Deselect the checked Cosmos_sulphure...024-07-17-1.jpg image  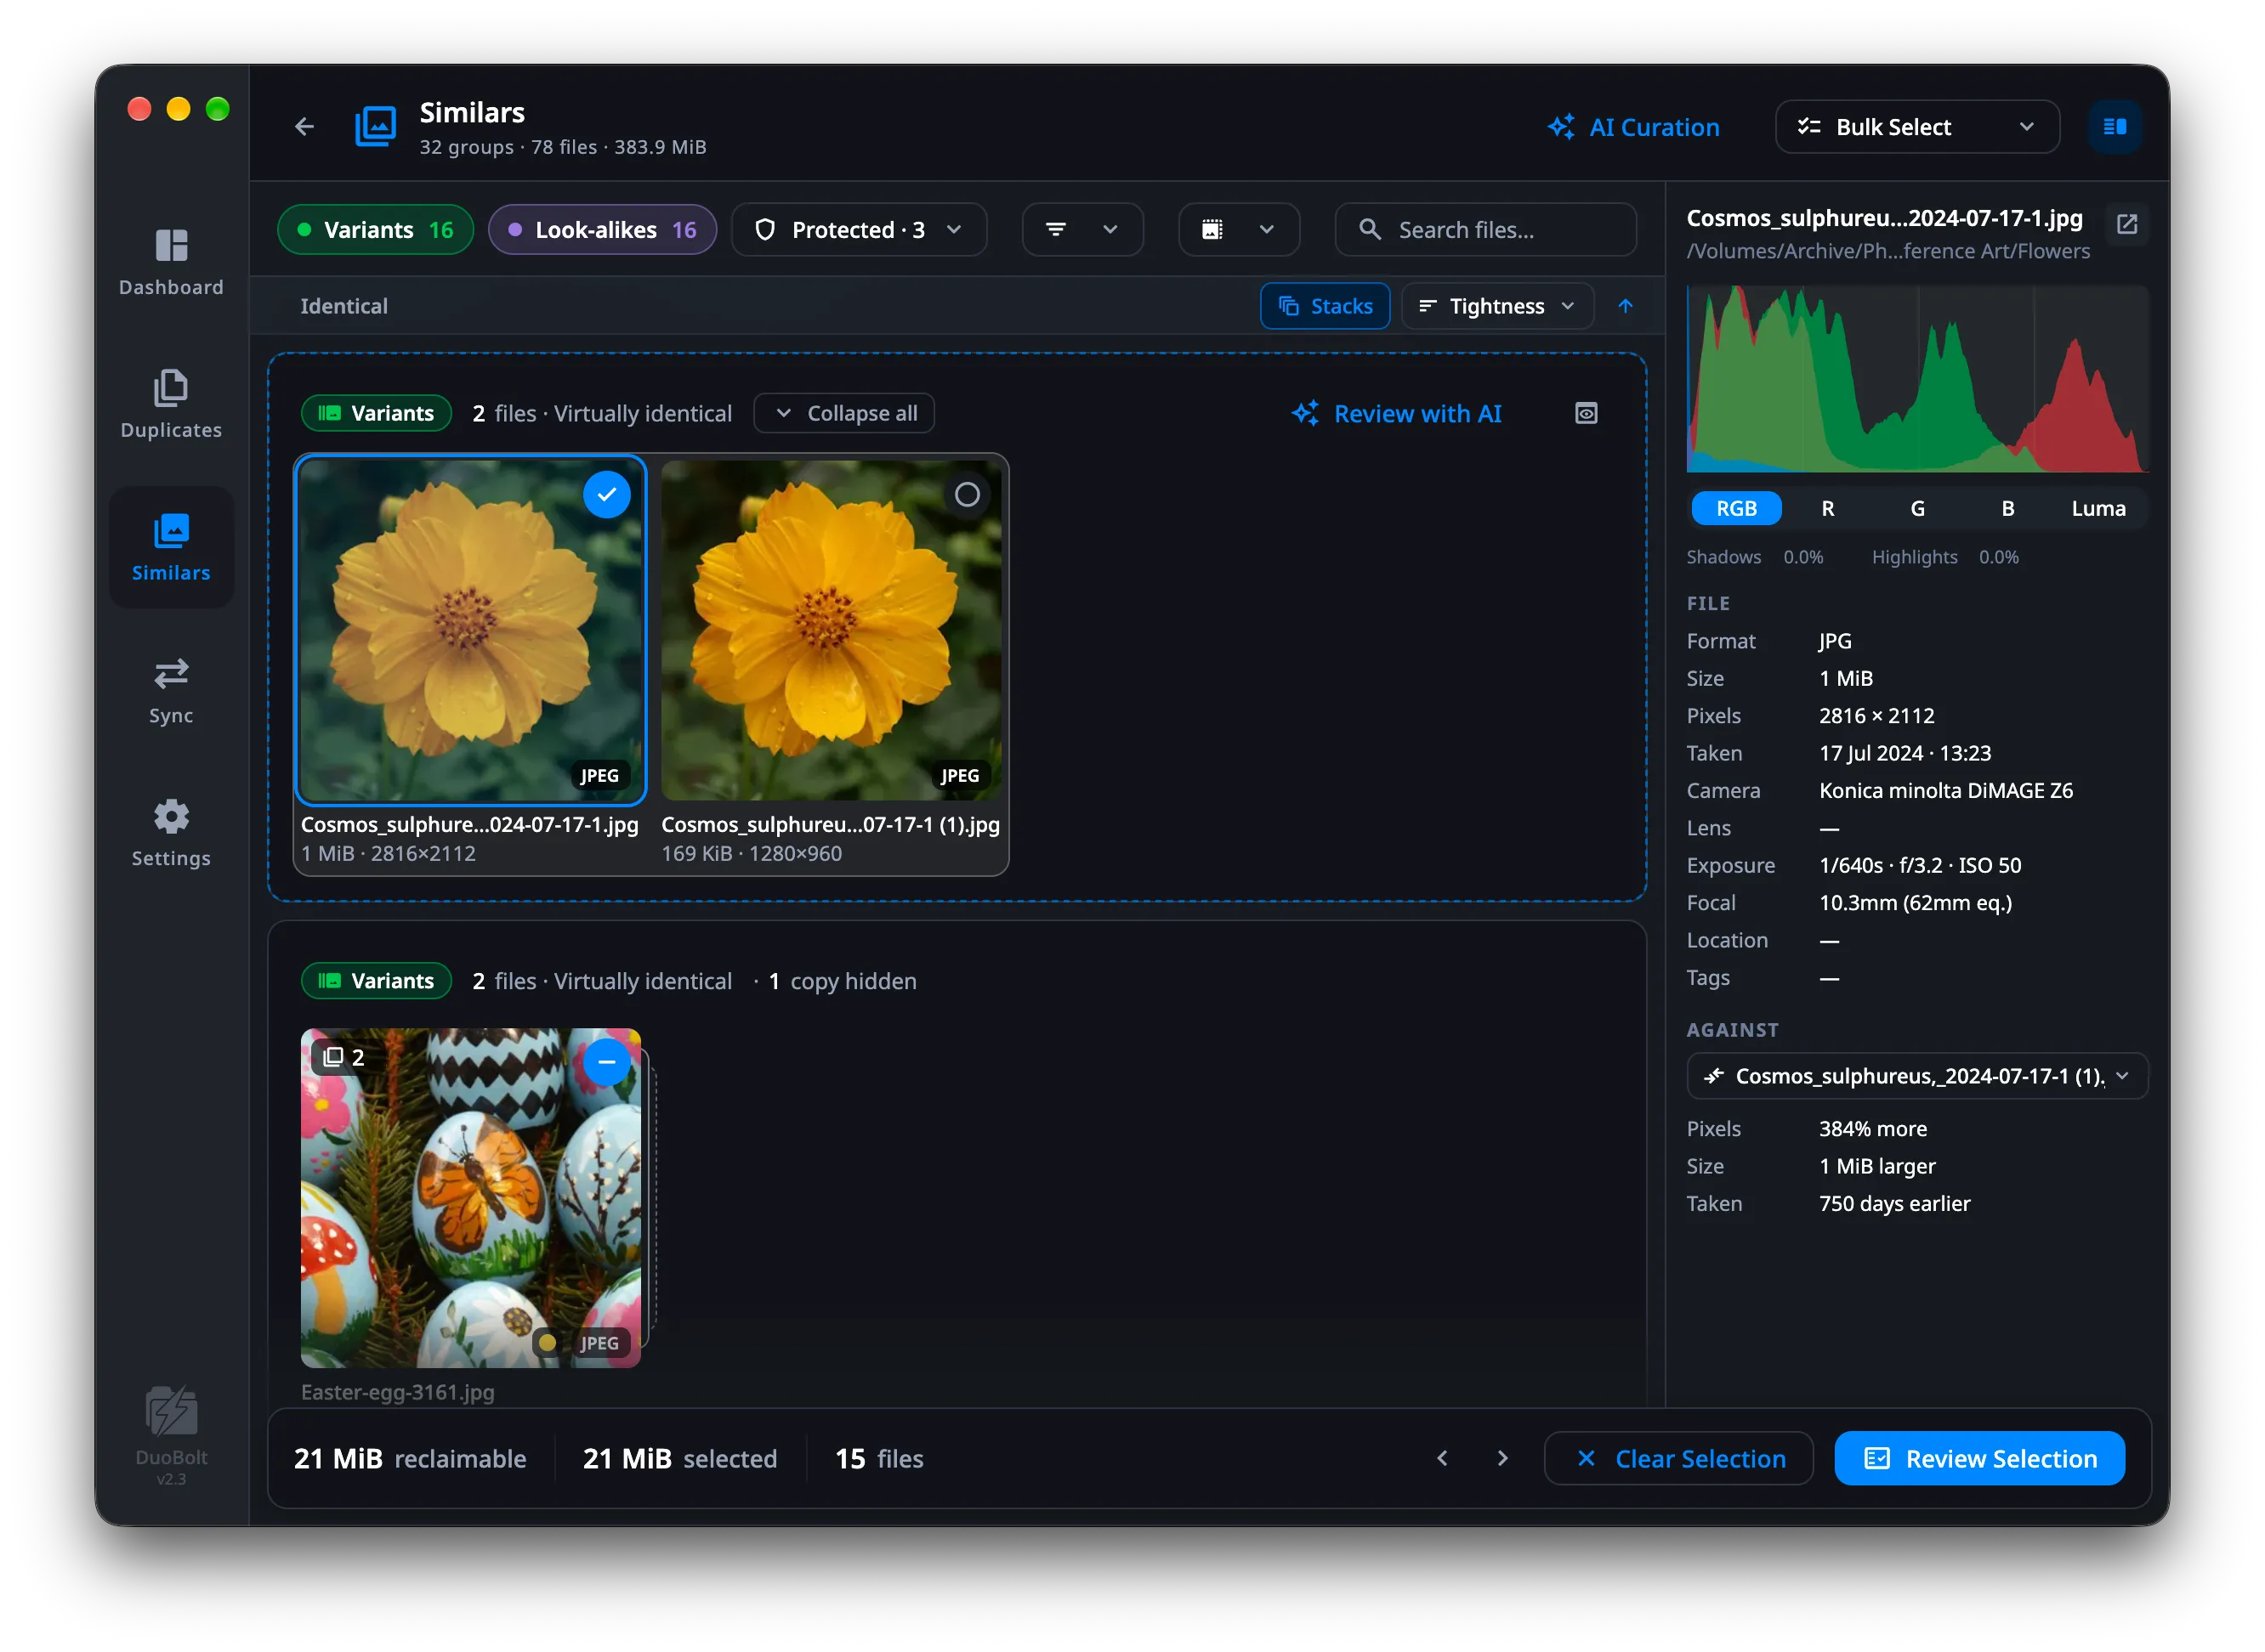click(606, 494)
